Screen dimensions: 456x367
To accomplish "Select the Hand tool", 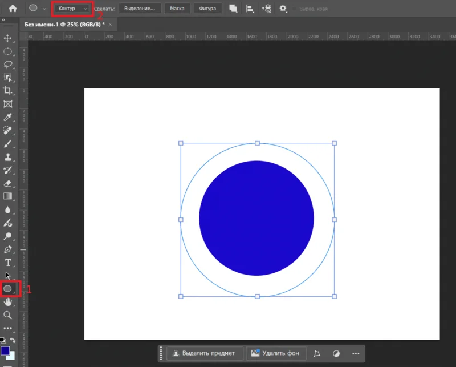I will pos(8,302).
